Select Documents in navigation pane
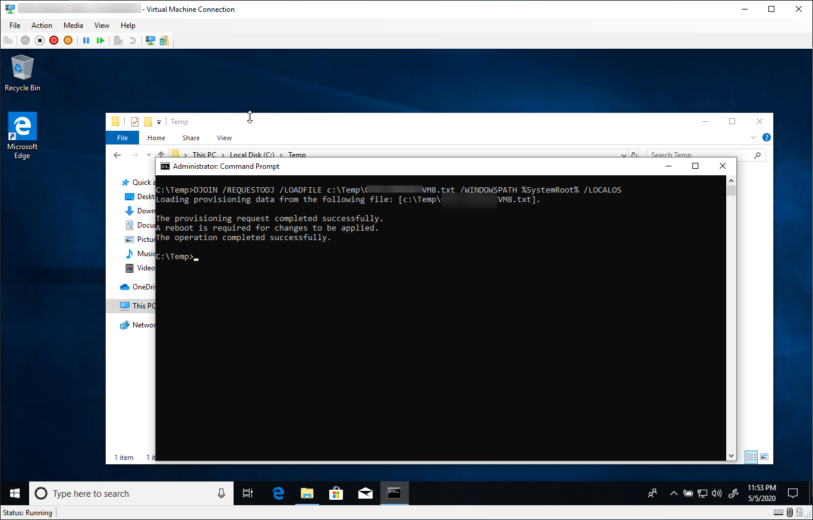Image resolution: width=813 pixels, height=520 pixels. [140, 225]
